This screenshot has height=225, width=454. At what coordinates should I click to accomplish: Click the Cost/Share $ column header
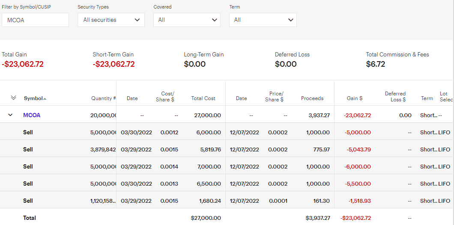[x=165, y=97]
